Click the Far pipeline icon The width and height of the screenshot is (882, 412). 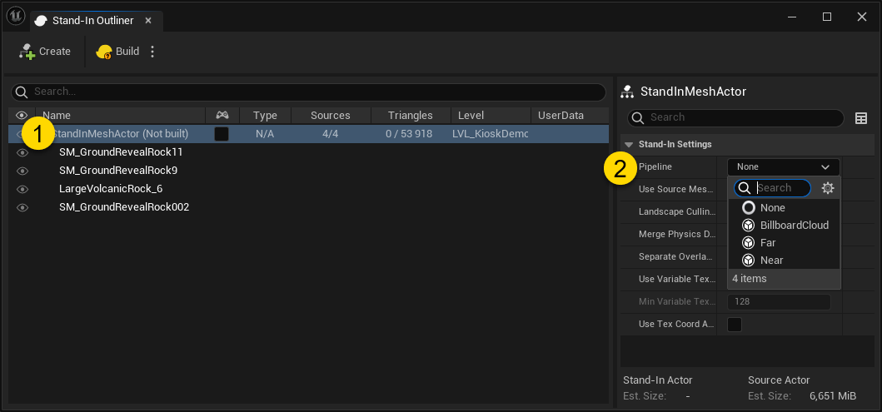748,243
